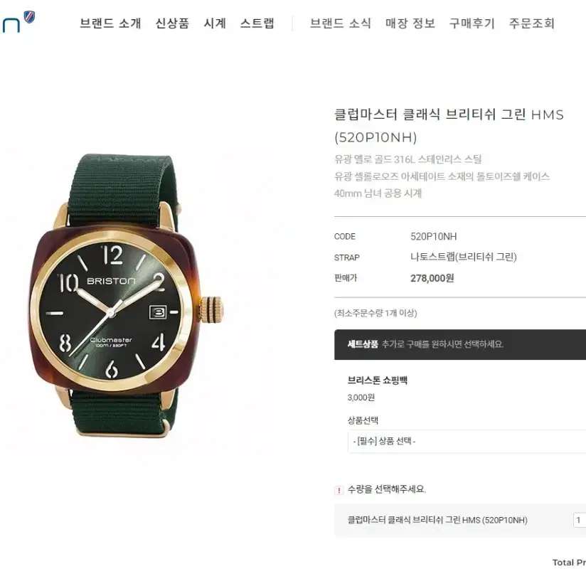
Task: Click the Briston logo in header
Action: tap(18, 22)
